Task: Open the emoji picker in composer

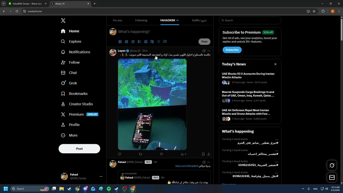Action: (146, 42)
